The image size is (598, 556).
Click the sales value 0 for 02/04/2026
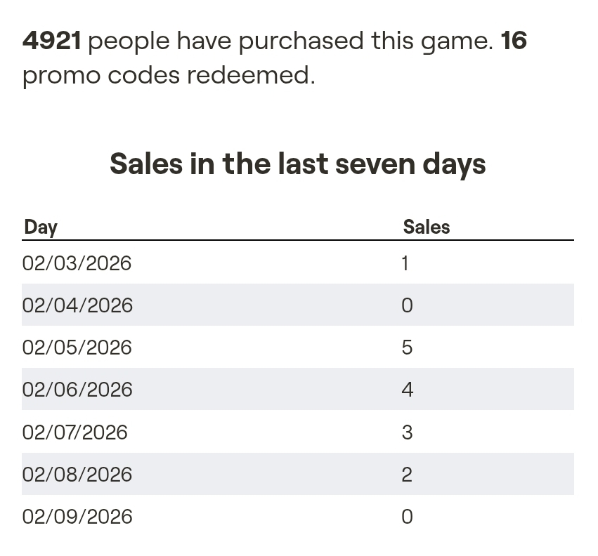tap(407, 305)
